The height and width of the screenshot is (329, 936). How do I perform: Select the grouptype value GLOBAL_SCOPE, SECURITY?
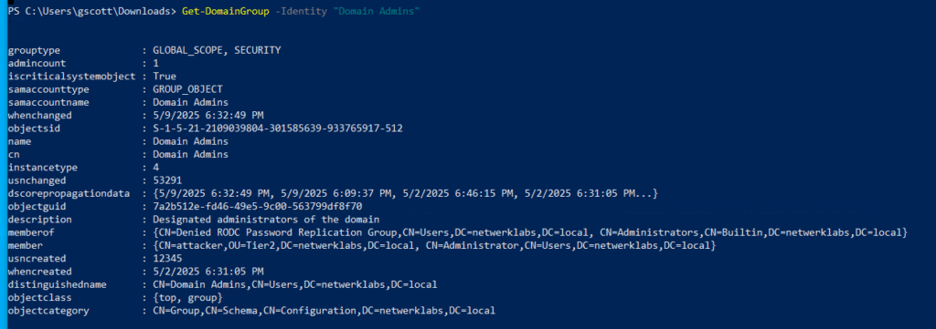217,50
